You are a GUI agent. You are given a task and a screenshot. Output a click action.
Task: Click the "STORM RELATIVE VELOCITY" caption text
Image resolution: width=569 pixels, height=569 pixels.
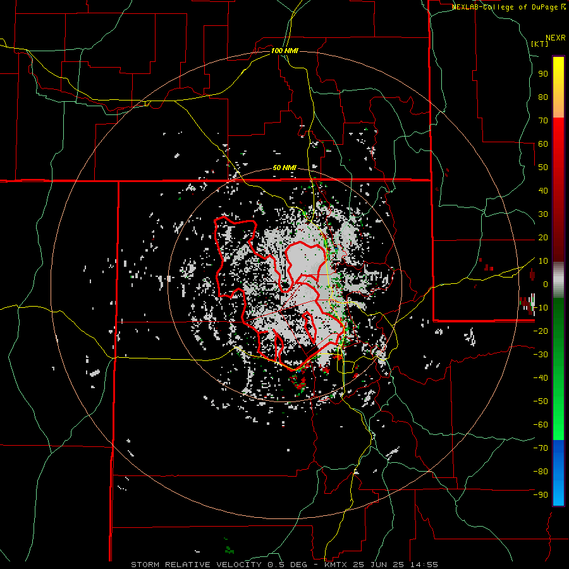tap(196, 565)
